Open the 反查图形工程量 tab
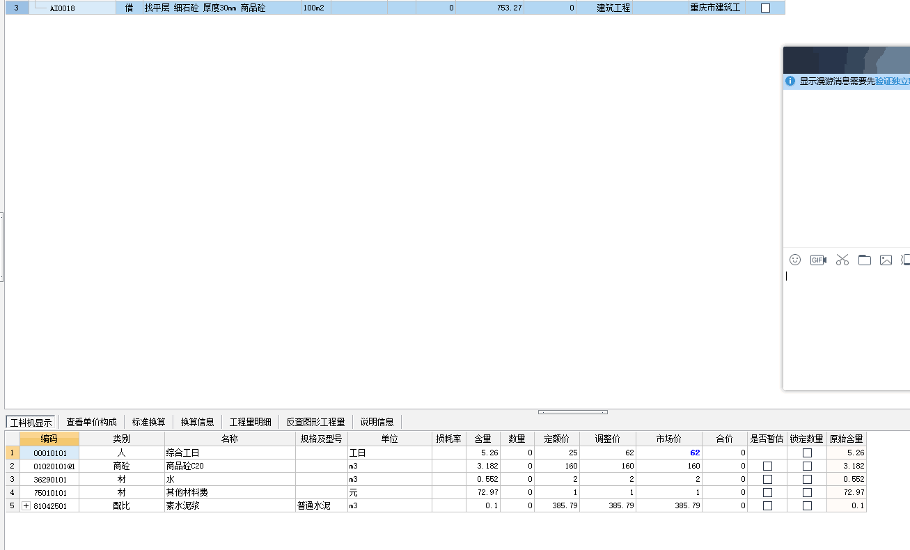The image size is (910, 550). [x=315, y=422]
